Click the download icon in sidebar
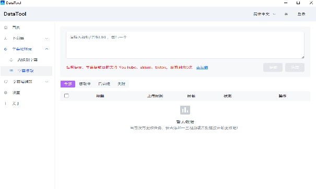The height and width of the screenshot is (189, 316). 6,38
